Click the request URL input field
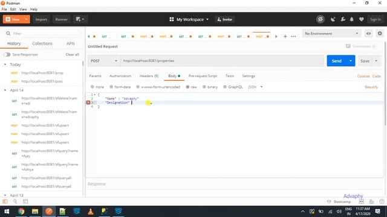 pos(222,61)
